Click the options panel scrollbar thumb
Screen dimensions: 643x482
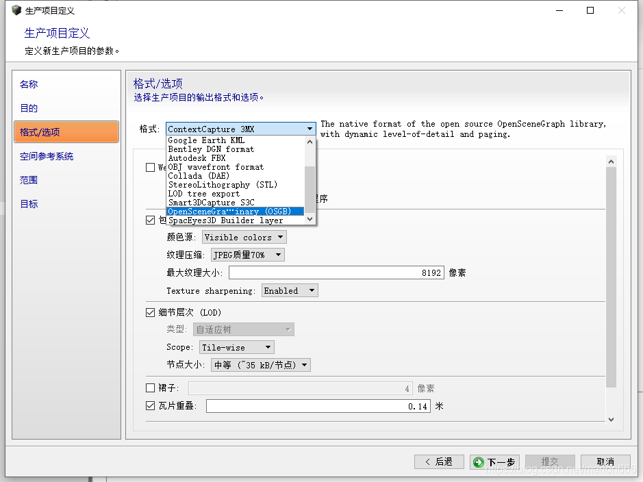tap(611, 277)
